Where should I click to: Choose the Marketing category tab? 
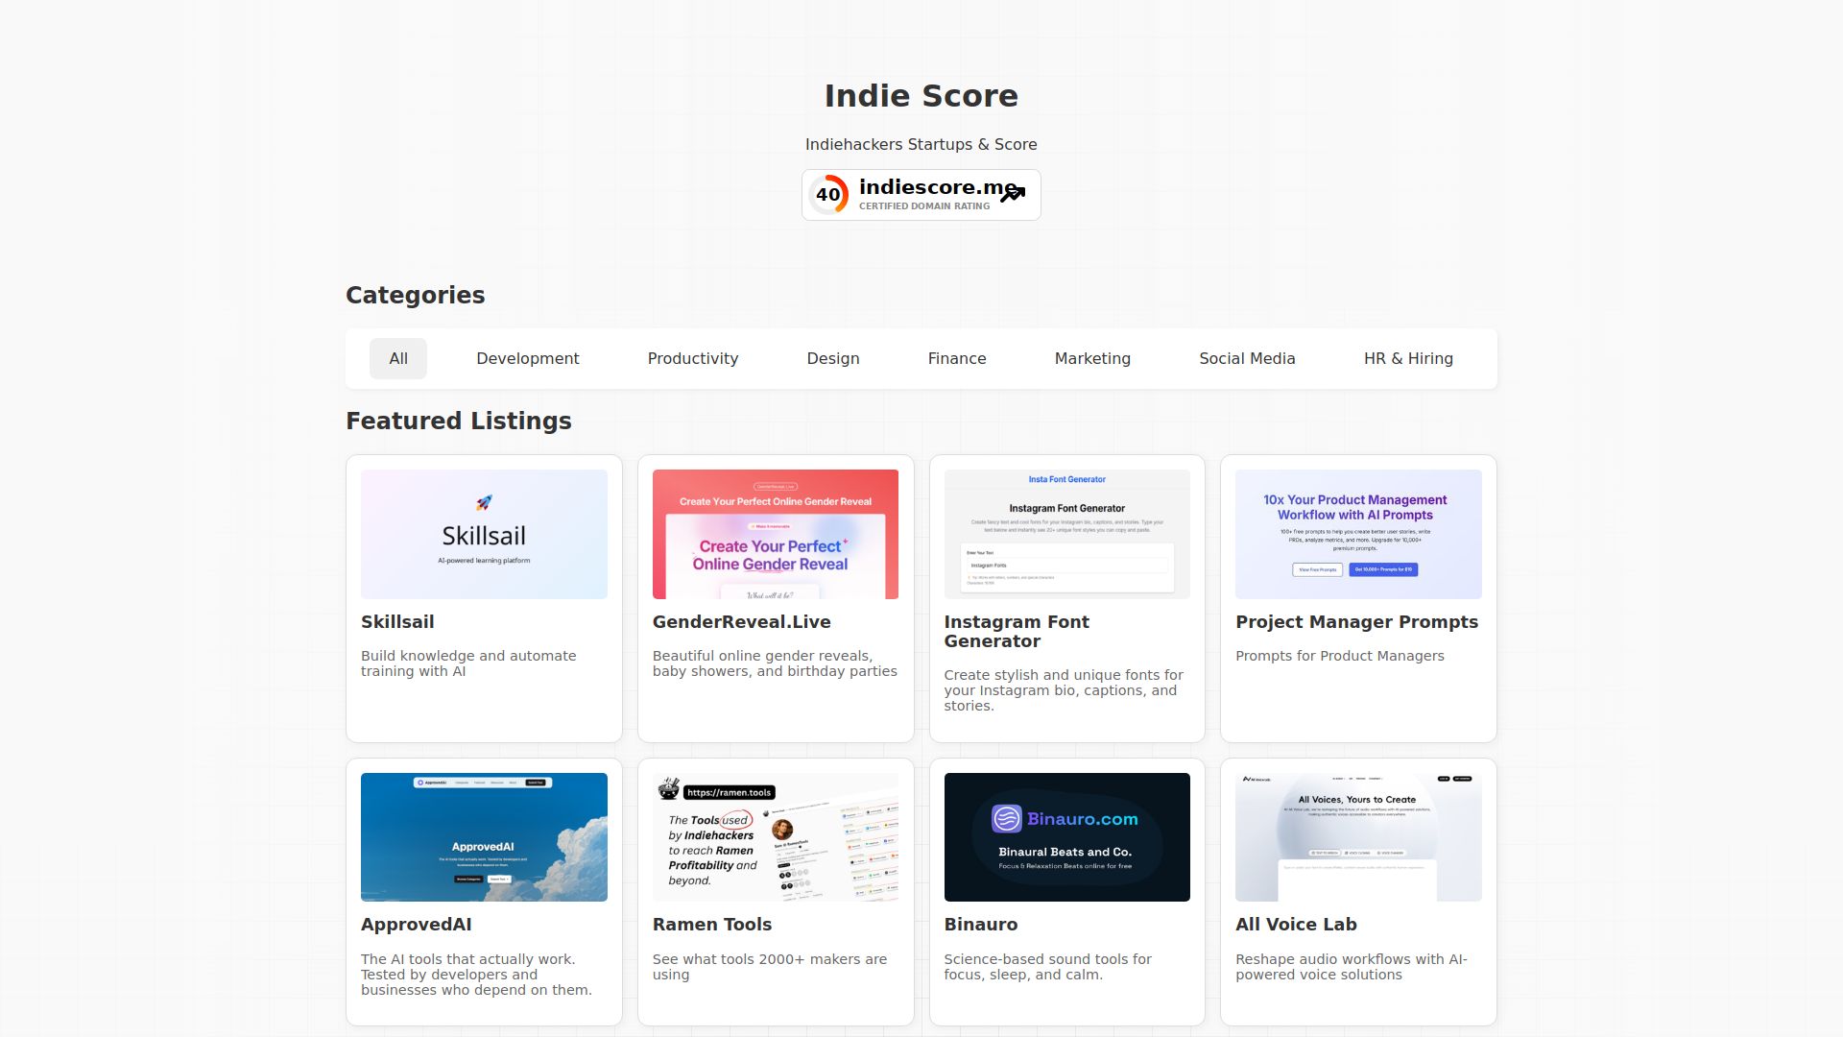pos(1091,358)
